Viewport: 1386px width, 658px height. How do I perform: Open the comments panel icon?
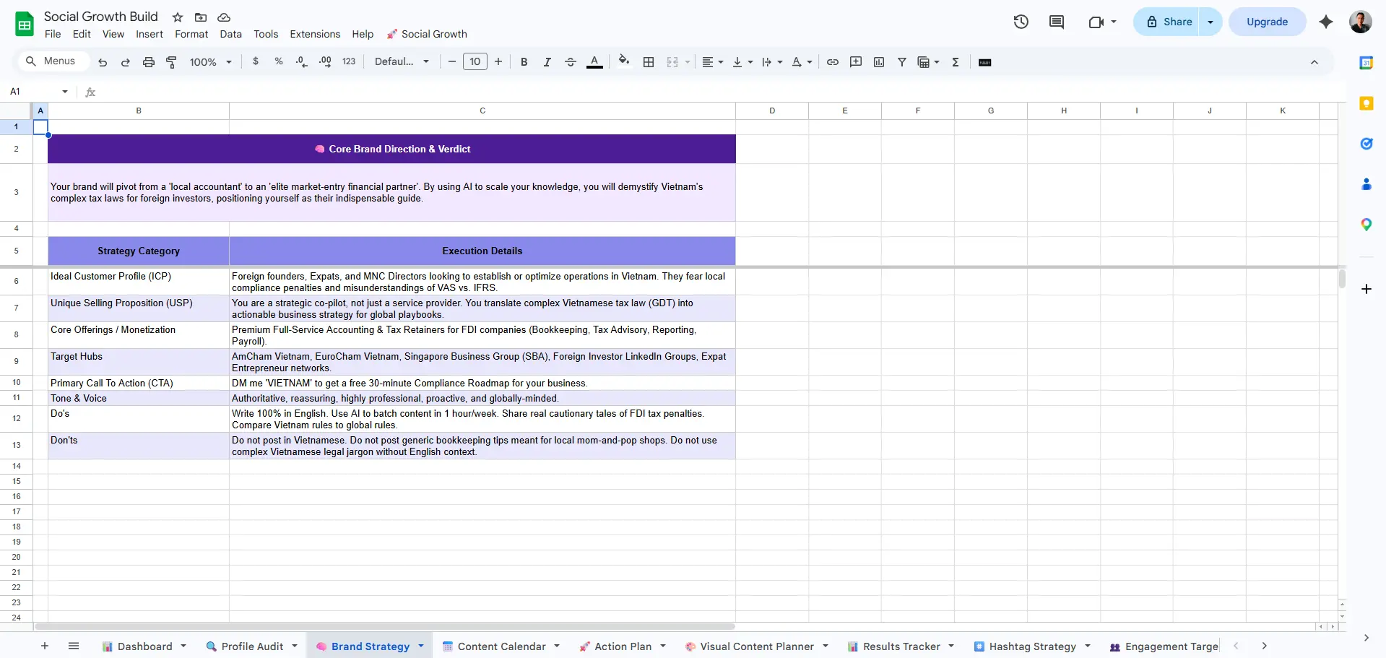pyautogui.click(x=1057, y=22)
